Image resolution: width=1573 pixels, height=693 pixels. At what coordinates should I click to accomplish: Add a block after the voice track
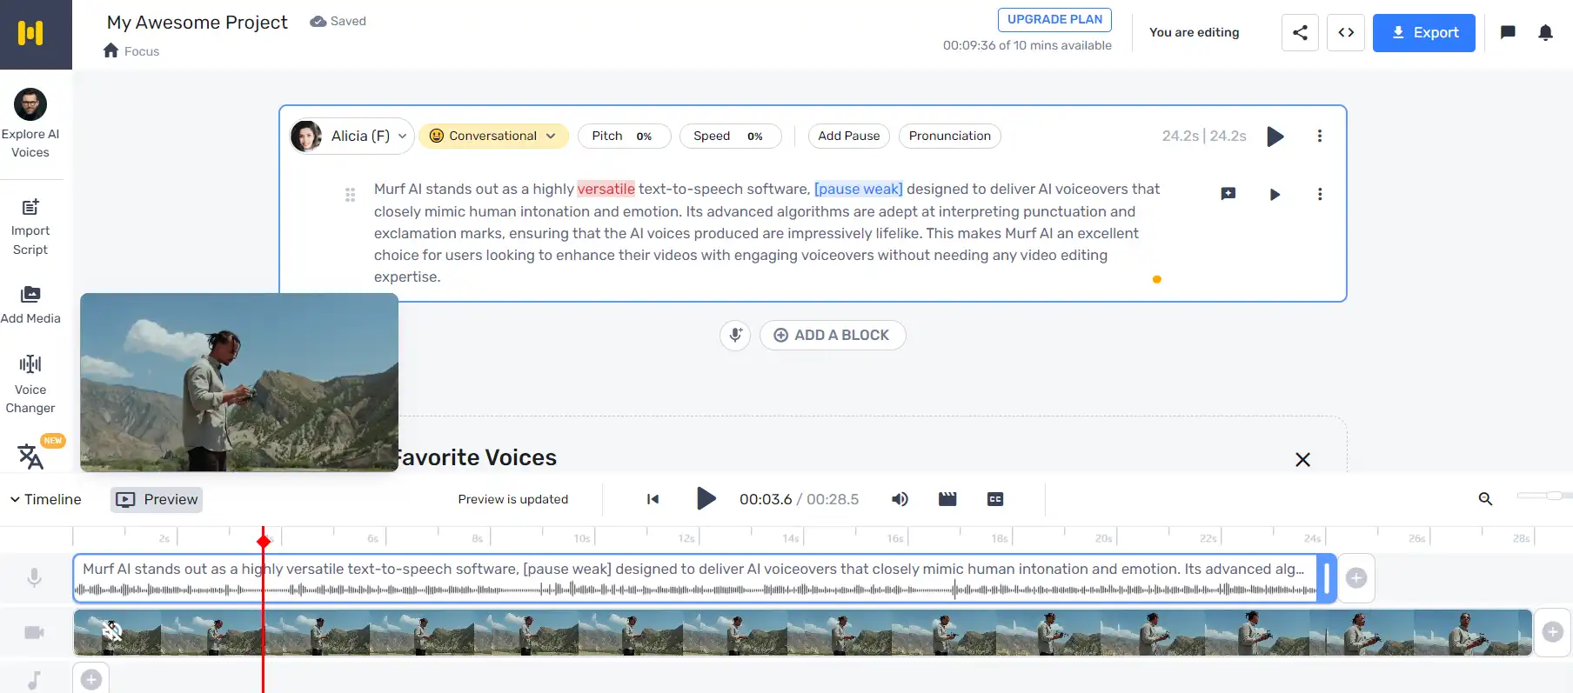point(1356,577)
